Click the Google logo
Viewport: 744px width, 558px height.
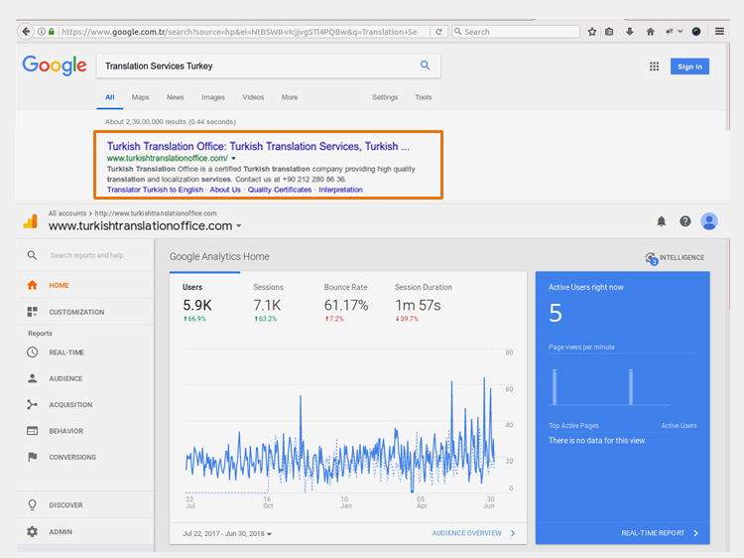[55, 66]
